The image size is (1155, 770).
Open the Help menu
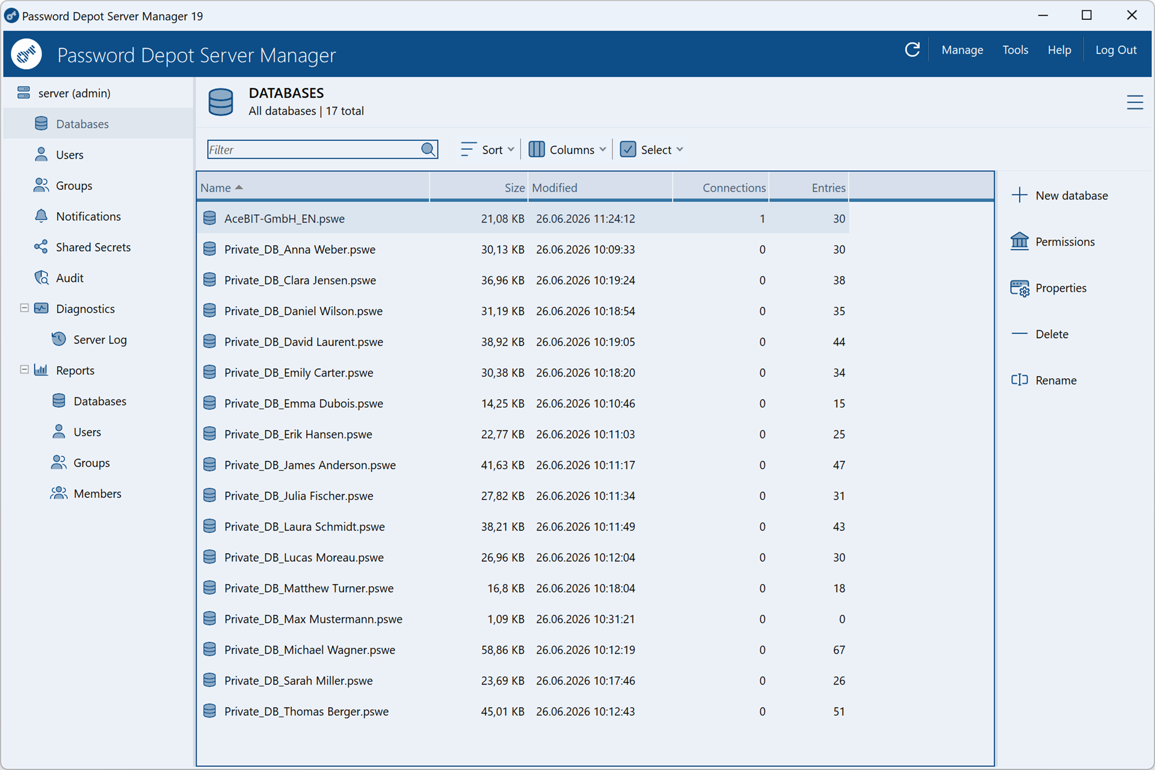click(1059, 50)
